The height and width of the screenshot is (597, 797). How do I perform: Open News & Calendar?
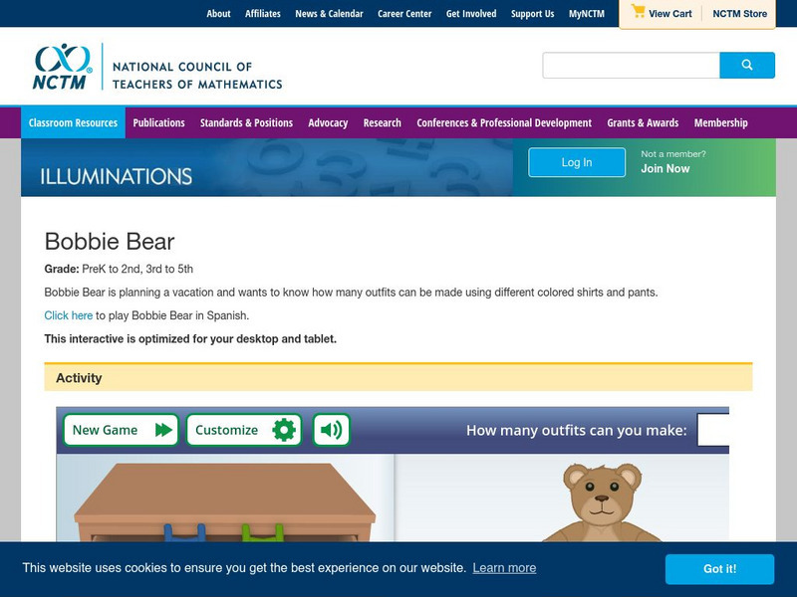pyautogui.click(x=330, y=14)
